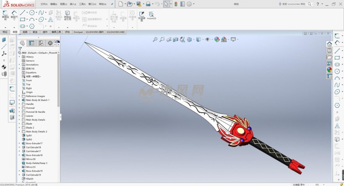Select the Corner Rectangle tool in the ribbon

[22, 20]
